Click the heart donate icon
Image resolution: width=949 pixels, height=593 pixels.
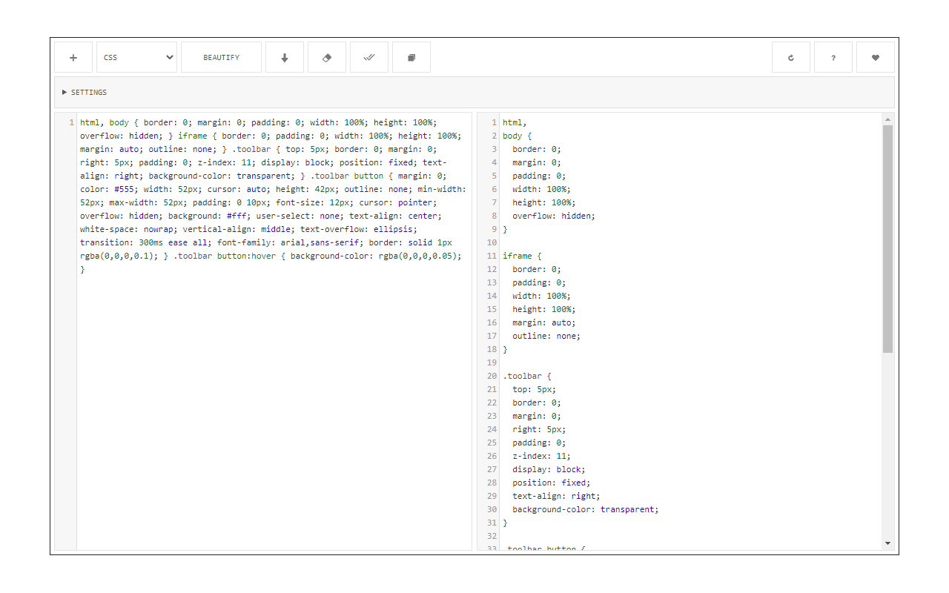pyautogui.click(x=875, y=57)
